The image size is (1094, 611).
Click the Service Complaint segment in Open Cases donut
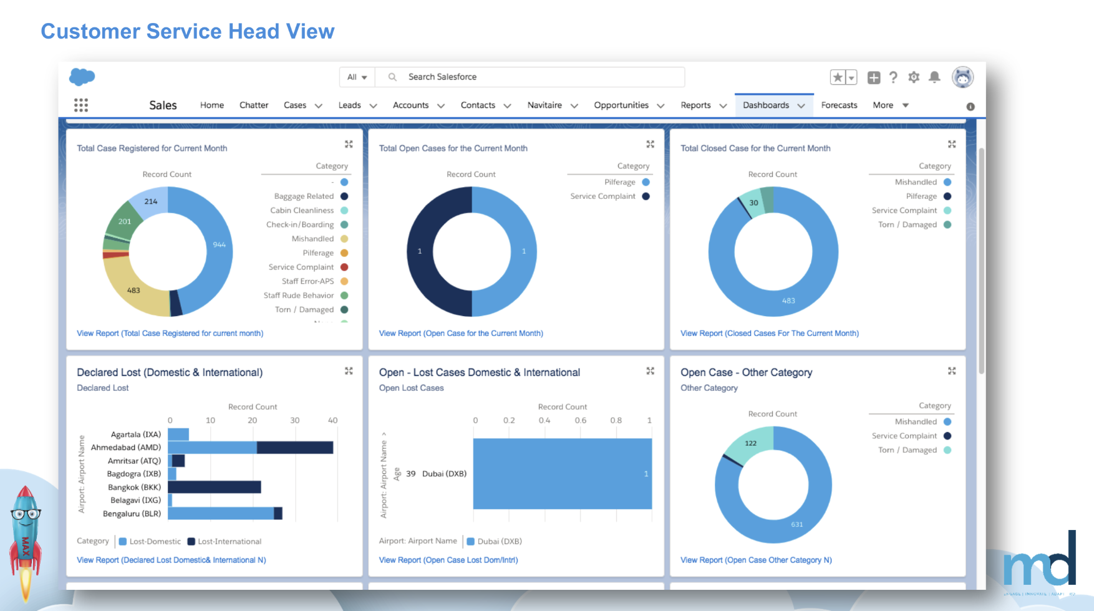tap(420, 251)
